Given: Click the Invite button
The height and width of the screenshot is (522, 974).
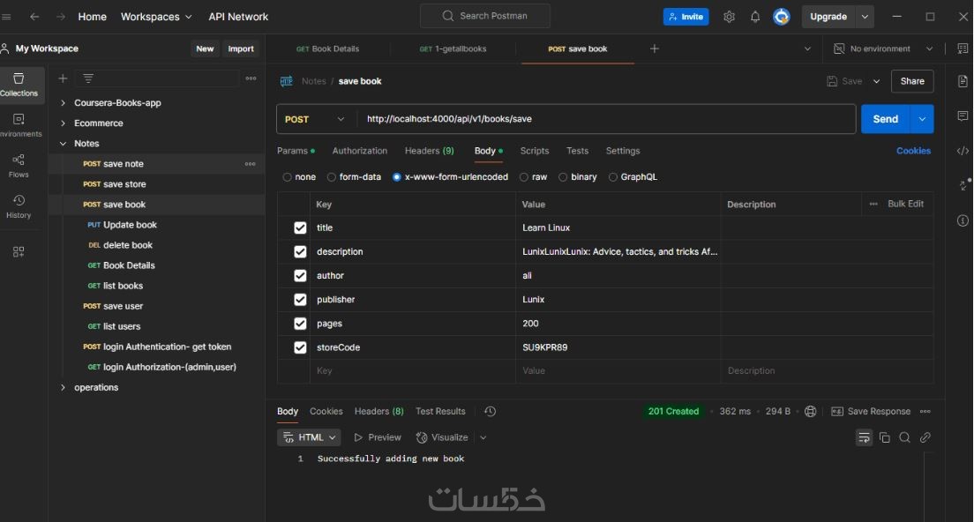Looking at the screenshot, I should point(686,17).
